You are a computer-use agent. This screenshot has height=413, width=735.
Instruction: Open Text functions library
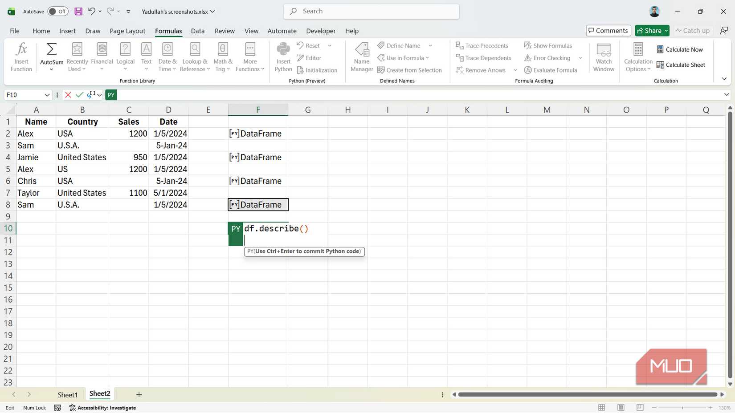[x=146, y=57]
